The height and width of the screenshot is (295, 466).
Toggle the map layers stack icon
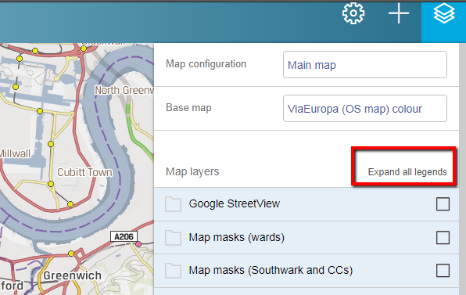[x=443, y=13]
